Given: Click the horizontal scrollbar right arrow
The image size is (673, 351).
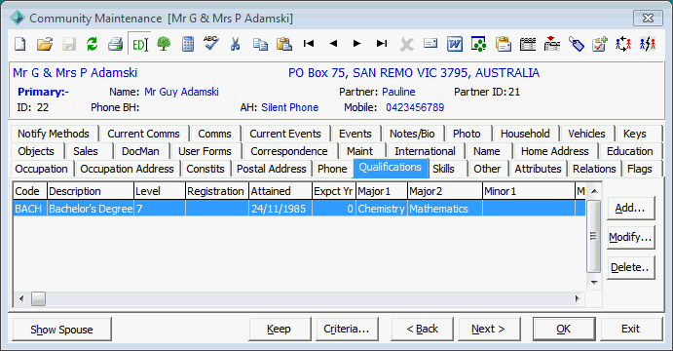Looking at the screenshot, I should (577, 298).
